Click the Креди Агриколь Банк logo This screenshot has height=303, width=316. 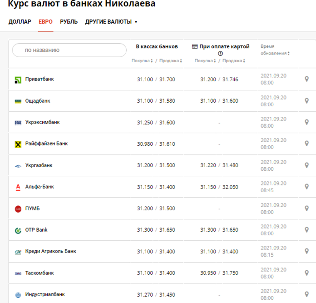click(18, 252)
